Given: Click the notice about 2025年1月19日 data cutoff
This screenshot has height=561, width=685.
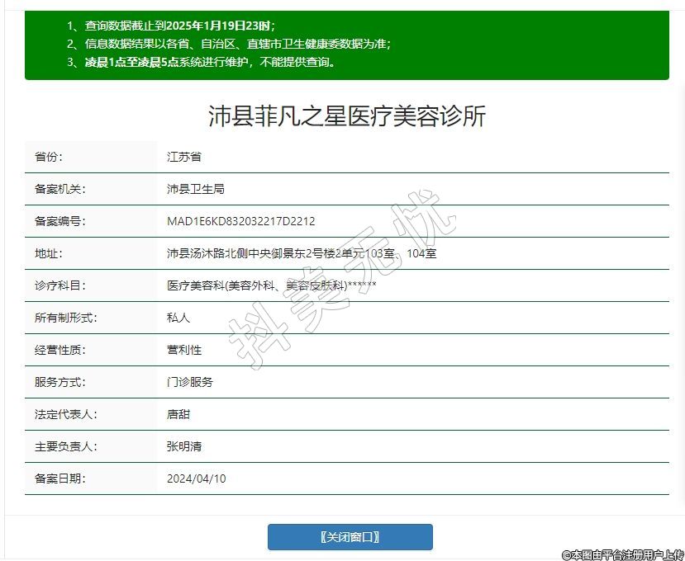Looking at the screenshot, I should coord(180,26).
